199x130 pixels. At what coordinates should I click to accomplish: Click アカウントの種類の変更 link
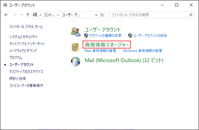pyautogui.click(x=105, y=35)
